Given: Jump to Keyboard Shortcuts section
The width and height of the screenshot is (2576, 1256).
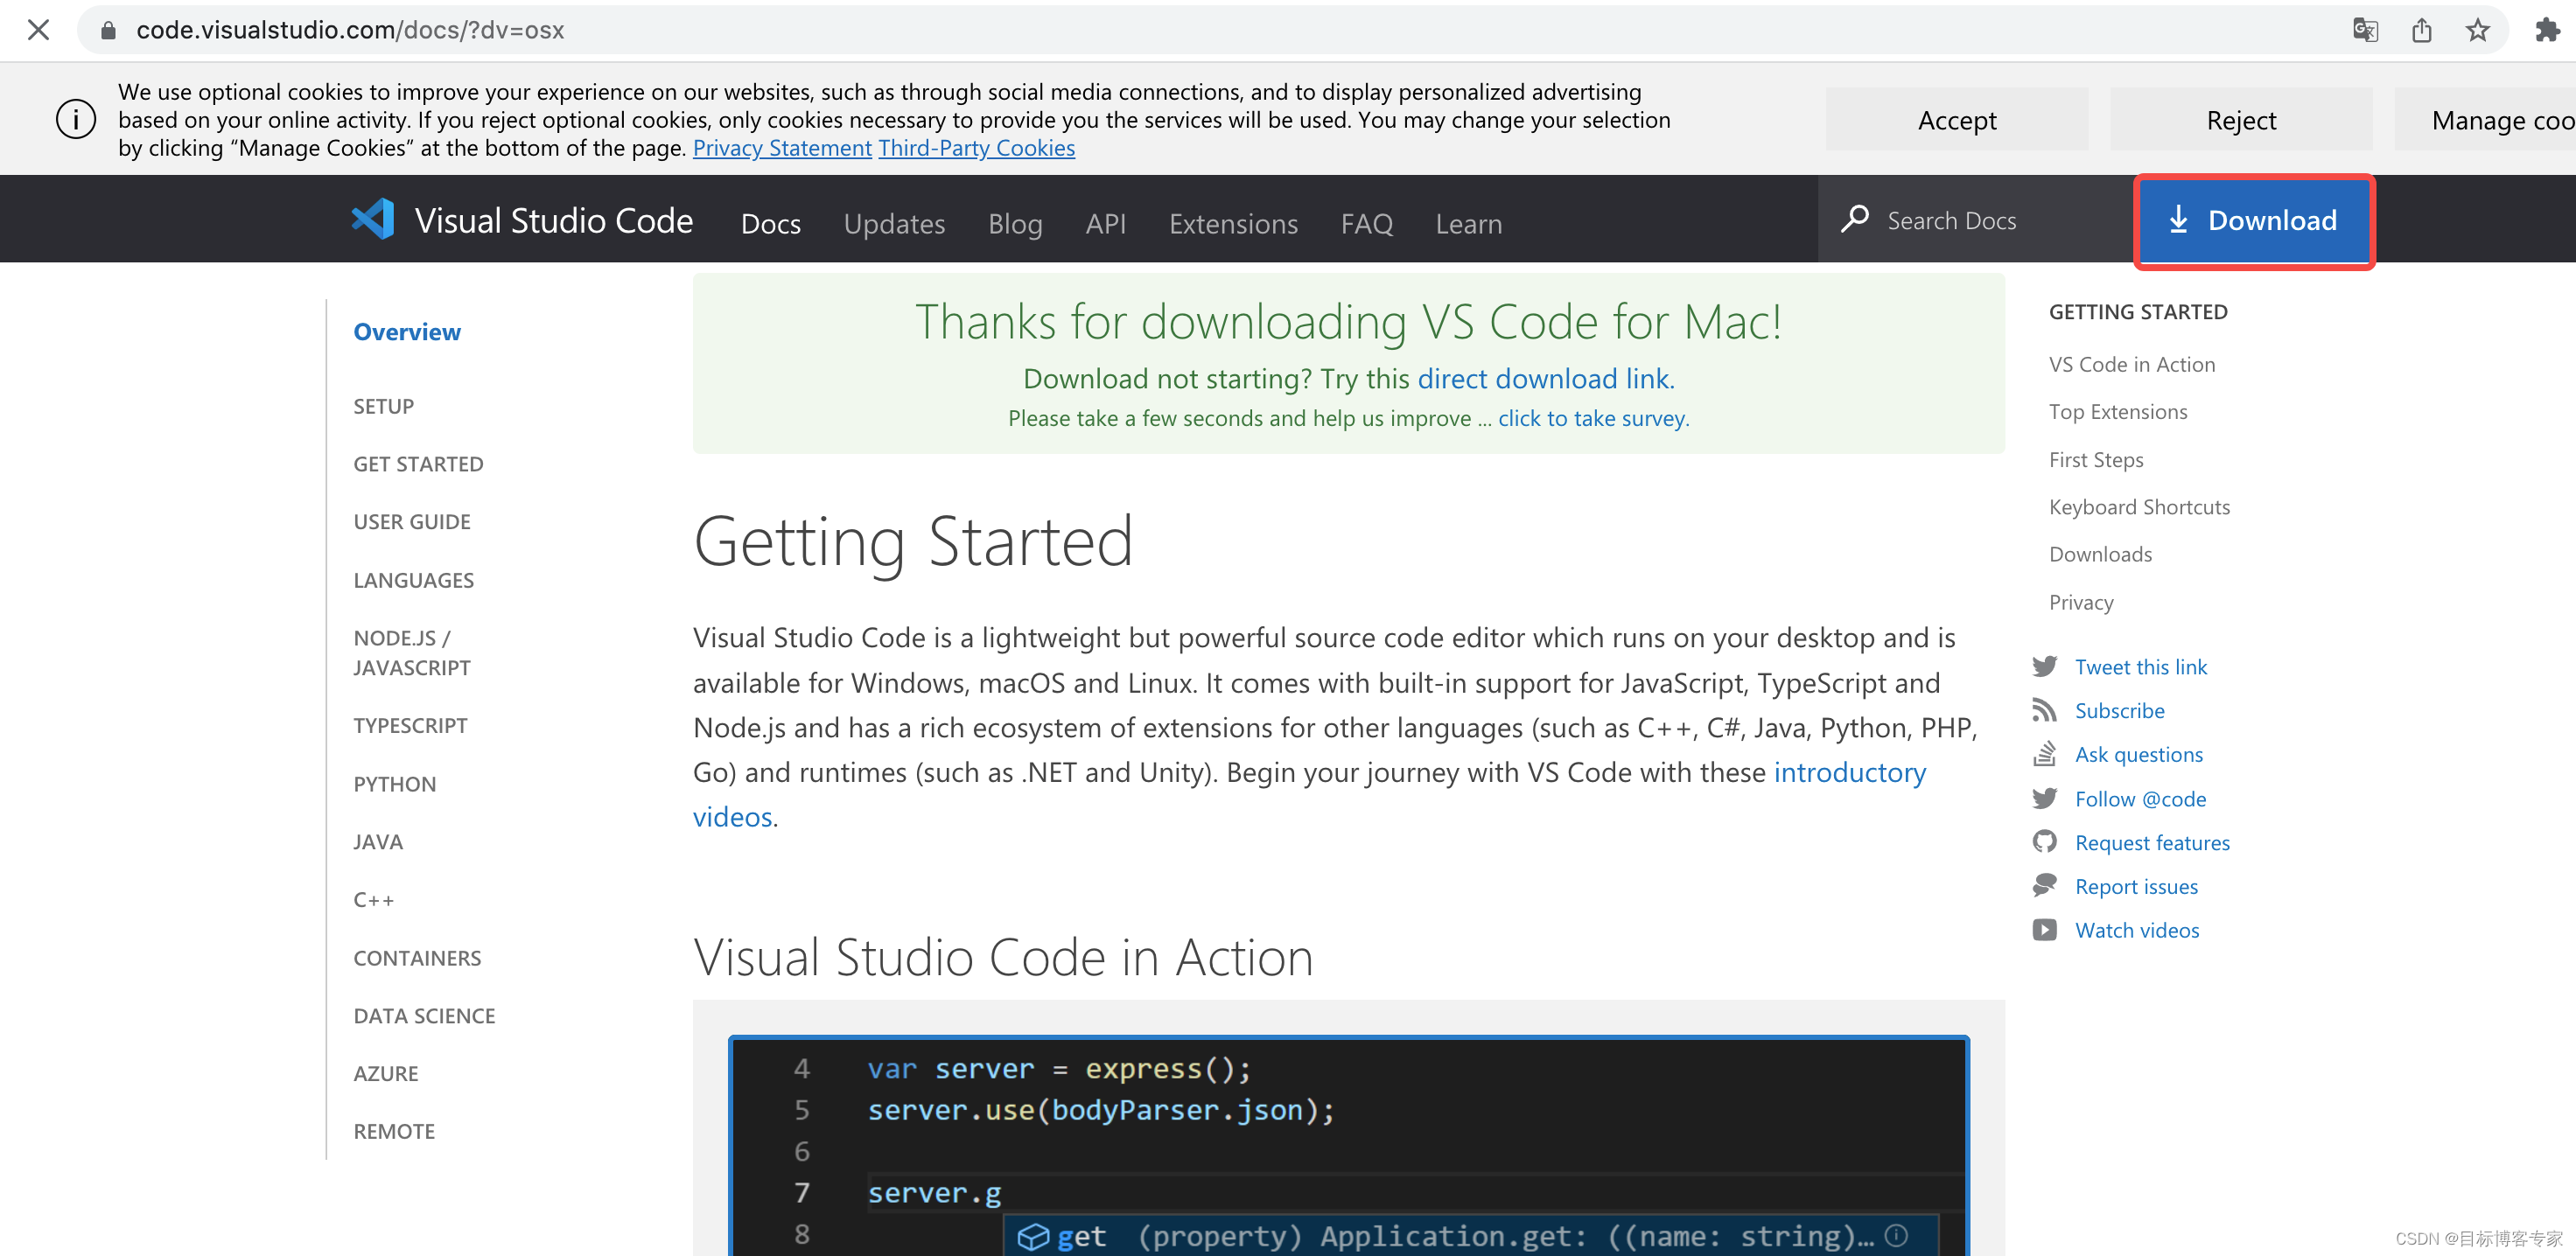Looking at the screenshot, I should coord(2139,507).
